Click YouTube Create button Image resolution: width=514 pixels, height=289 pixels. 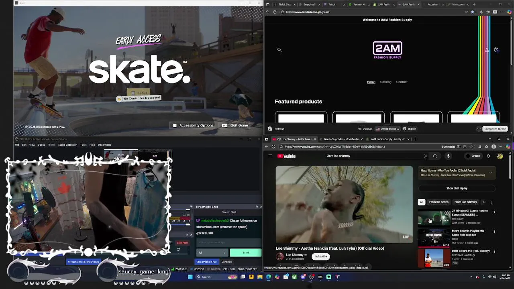click(473, 156)
